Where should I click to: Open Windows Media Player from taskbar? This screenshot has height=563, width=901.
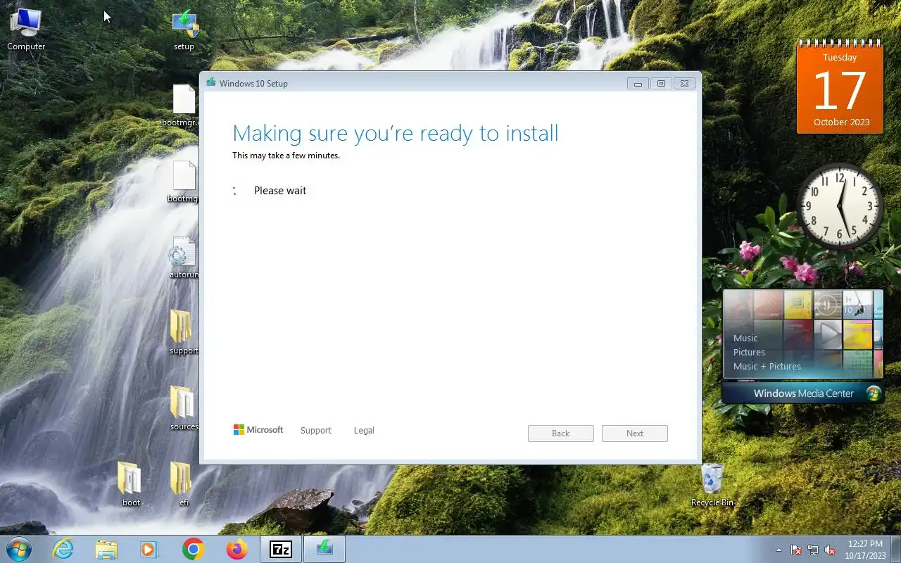click(149, 549)
